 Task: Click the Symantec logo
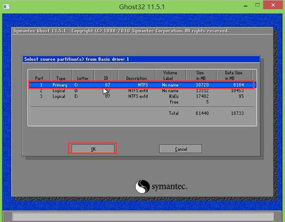(x=161, y=186)
